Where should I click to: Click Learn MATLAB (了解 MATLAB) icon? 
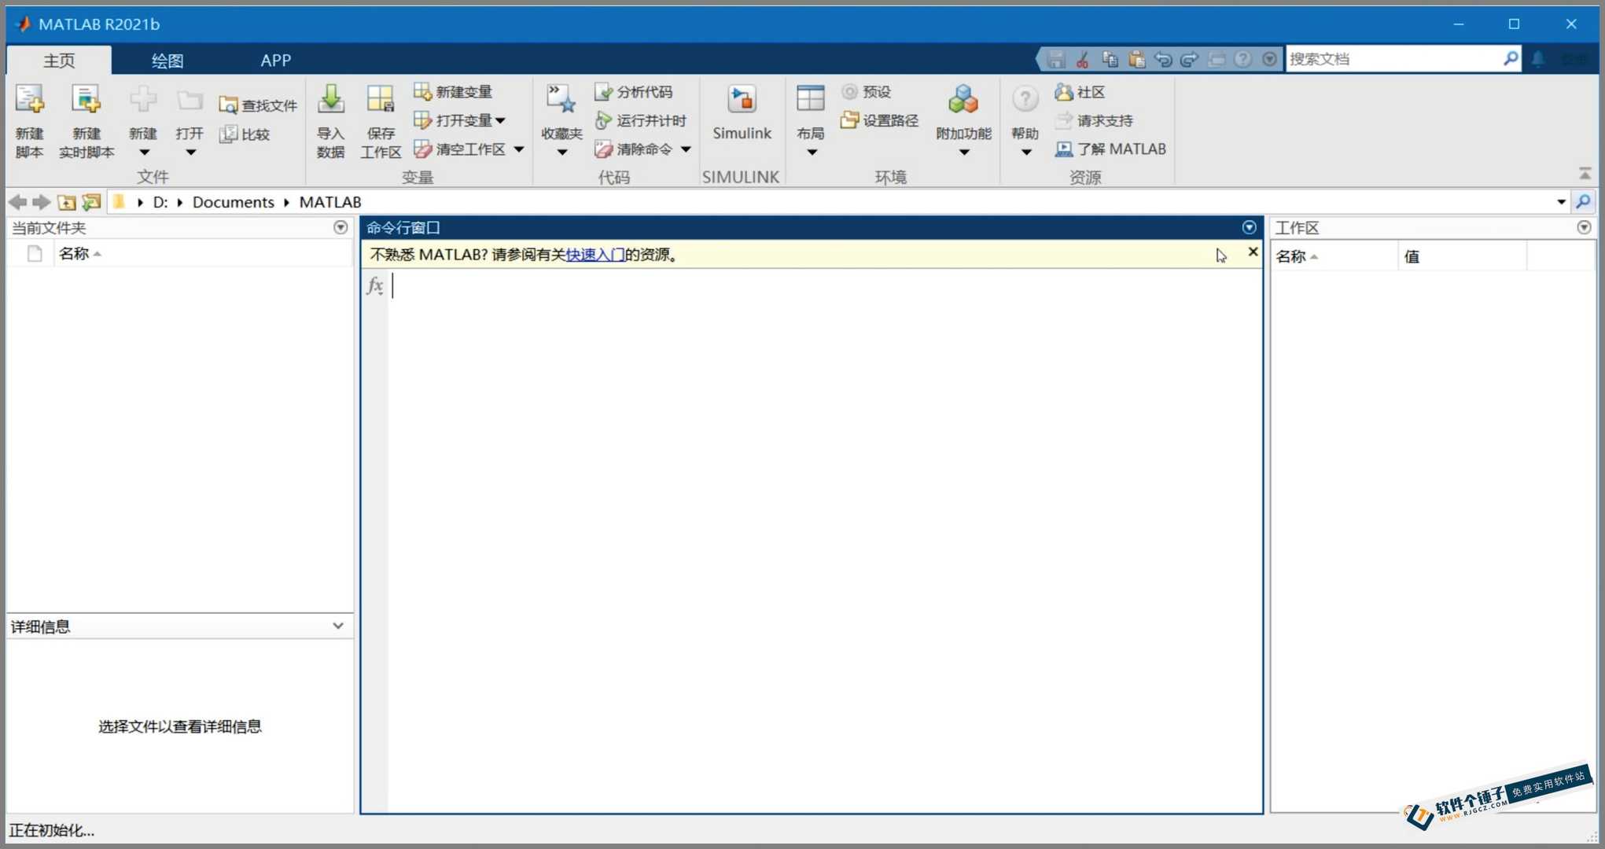1063,149
